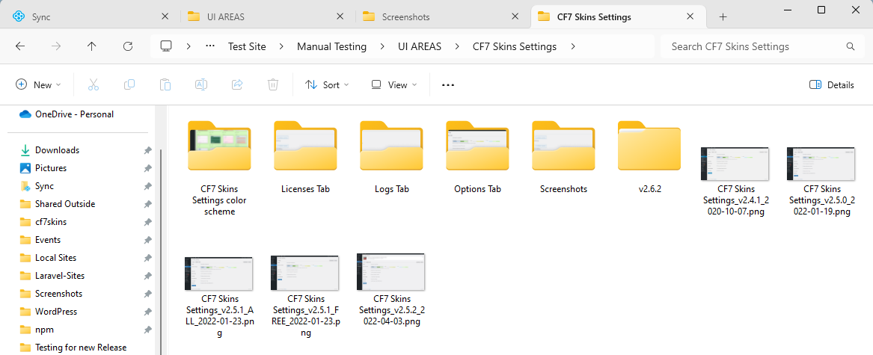Expand the Sort options dropdown
Image resolution: width=873 pixels, height=355 pixels.
[327, 84]
